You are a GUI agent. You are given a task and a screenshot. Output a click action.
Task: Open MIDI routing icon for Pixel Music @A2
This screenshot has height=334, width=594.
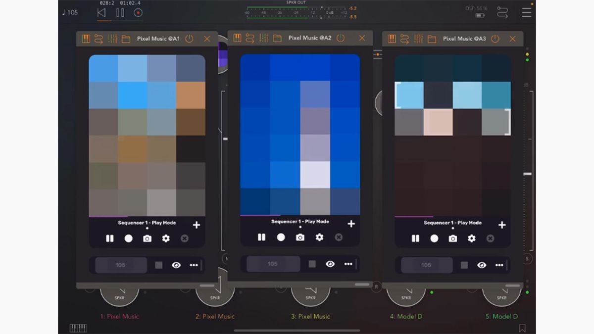click(x=250, y=38)
